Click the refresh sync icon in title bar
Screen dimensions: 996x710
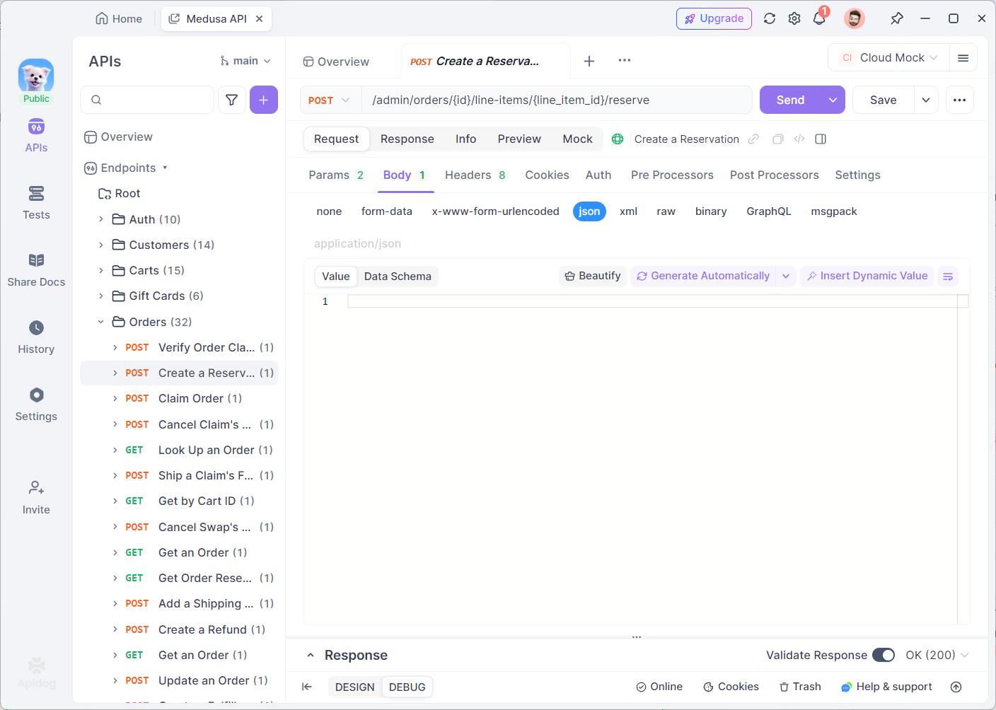770,19
